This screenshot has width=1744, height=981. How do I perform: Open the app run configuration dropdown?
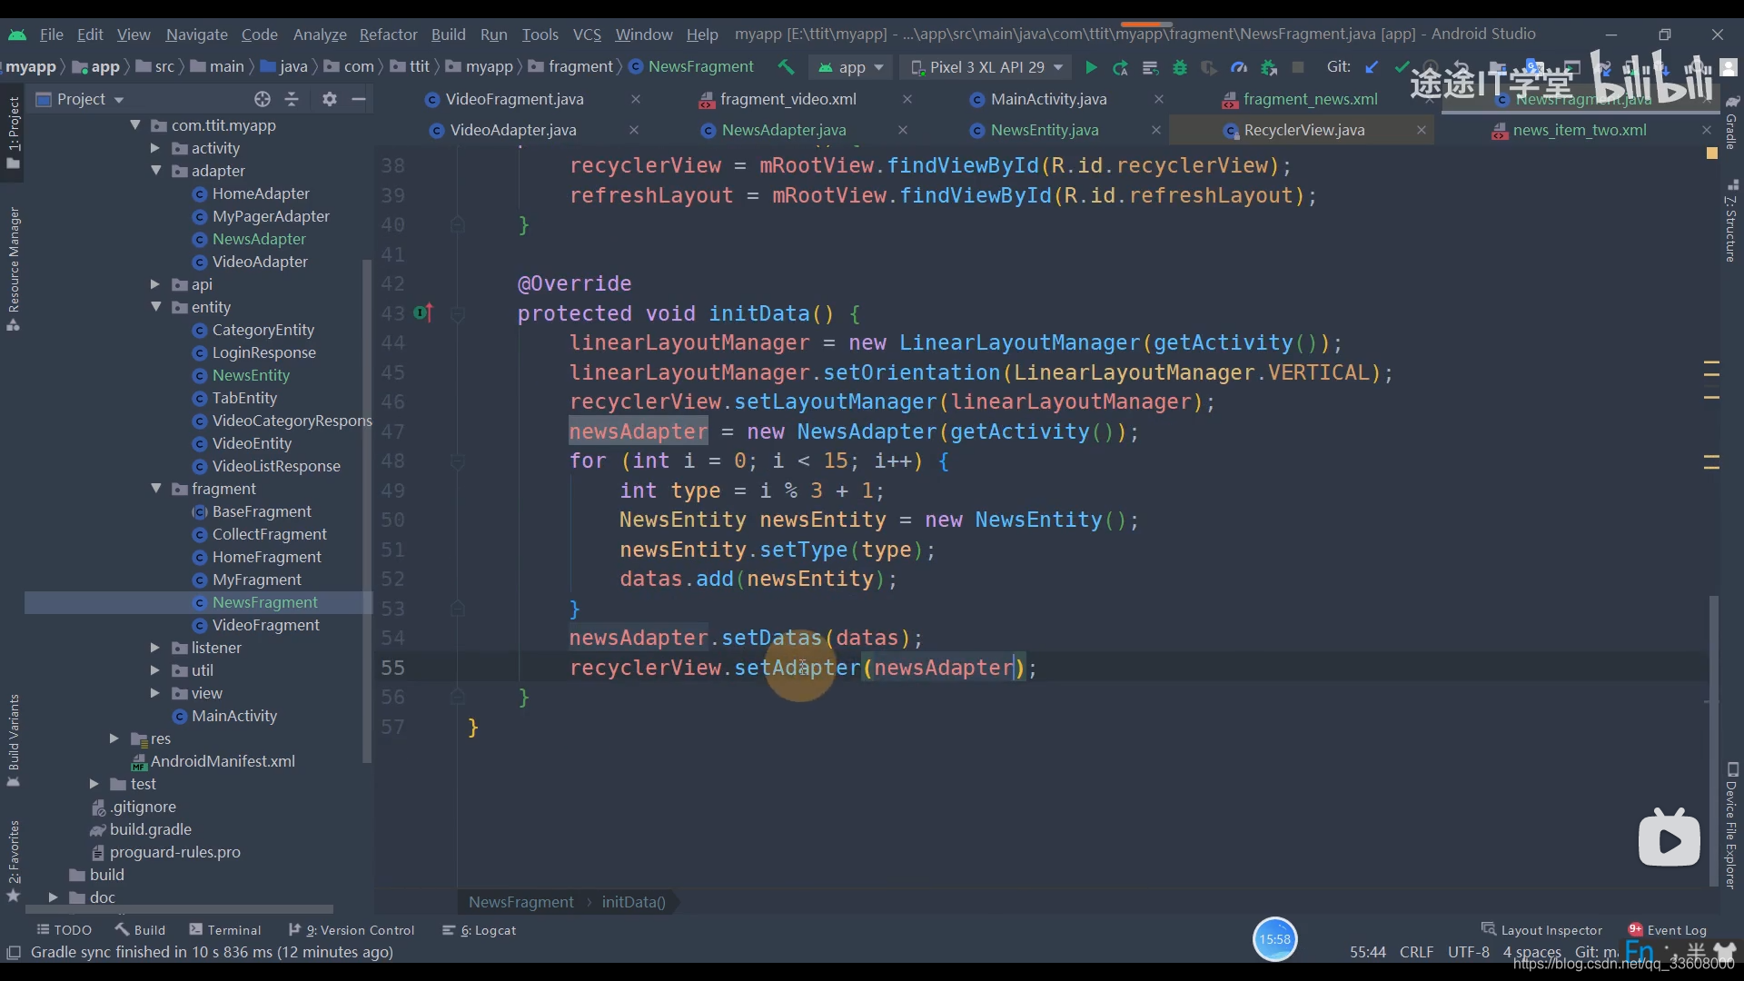pyautogui.click(x=851, y=67)
